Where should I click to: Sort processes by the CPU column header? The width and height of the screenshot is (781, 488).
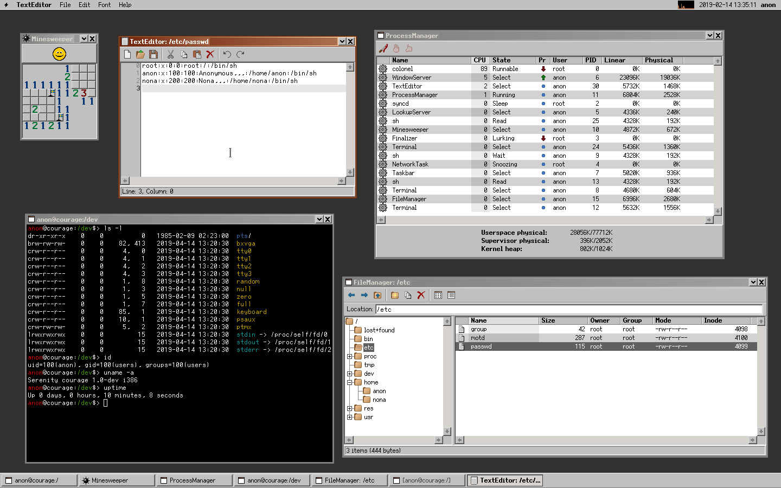[x=479, y=60]
